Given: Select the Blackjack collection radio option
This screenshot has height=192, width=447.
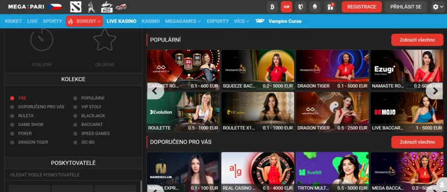Looking at the screenshot, I should 75,116.
